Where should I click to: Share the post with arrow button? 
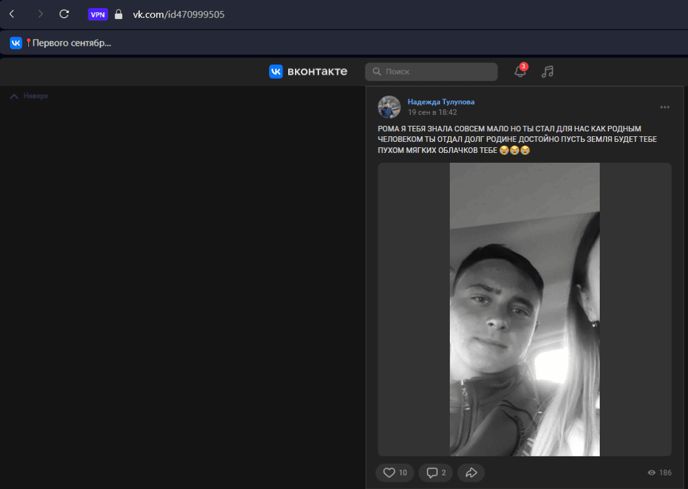pos(471,472)
